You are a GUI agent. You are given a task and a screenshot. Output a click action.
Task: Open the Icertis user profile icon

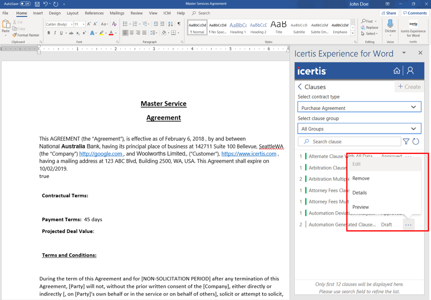click(x=410, y=71)
